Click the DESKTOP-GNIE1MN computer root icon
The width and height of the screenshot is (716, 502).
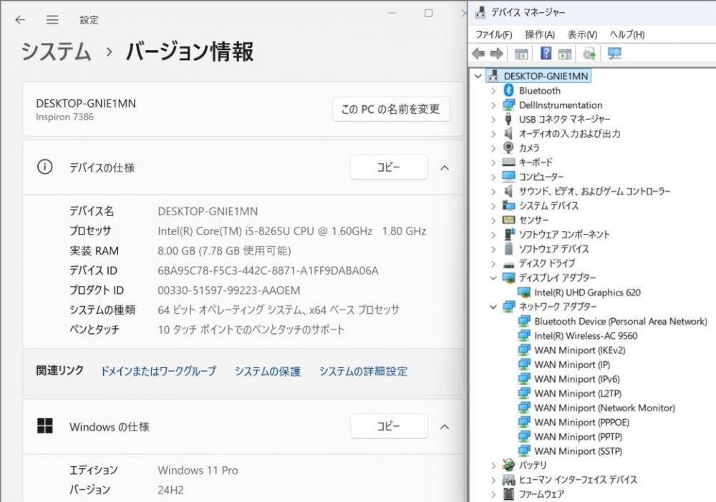click(x=493, y=76)
